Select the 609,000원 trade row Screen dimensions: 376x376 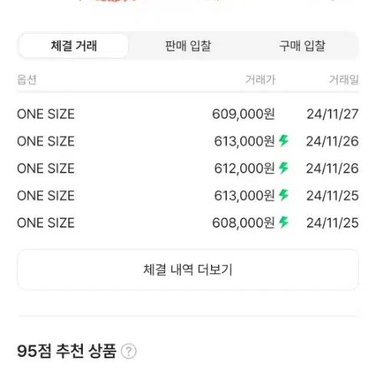(x=188, y=114)
